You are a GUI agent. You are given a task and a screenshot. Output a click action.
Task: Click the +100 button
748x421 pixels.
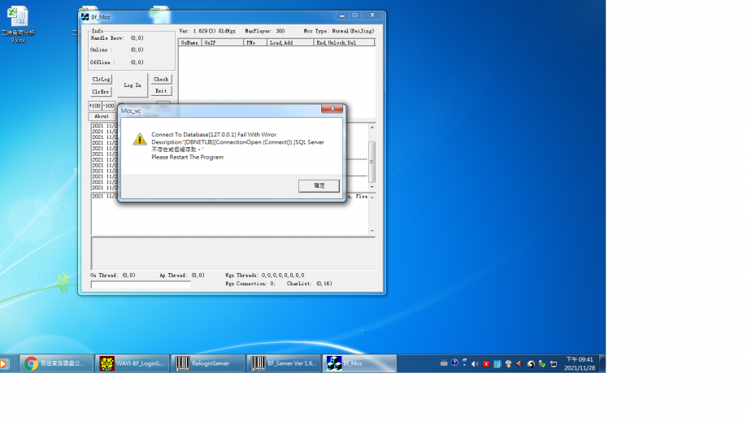[x=94, y=106]
